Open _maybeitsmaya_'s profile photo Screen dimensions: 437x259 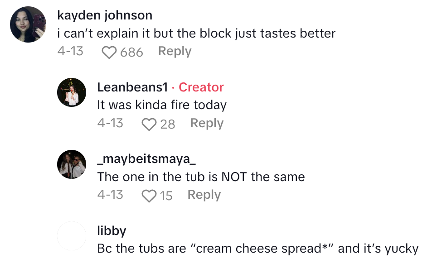tap(72, 164)
